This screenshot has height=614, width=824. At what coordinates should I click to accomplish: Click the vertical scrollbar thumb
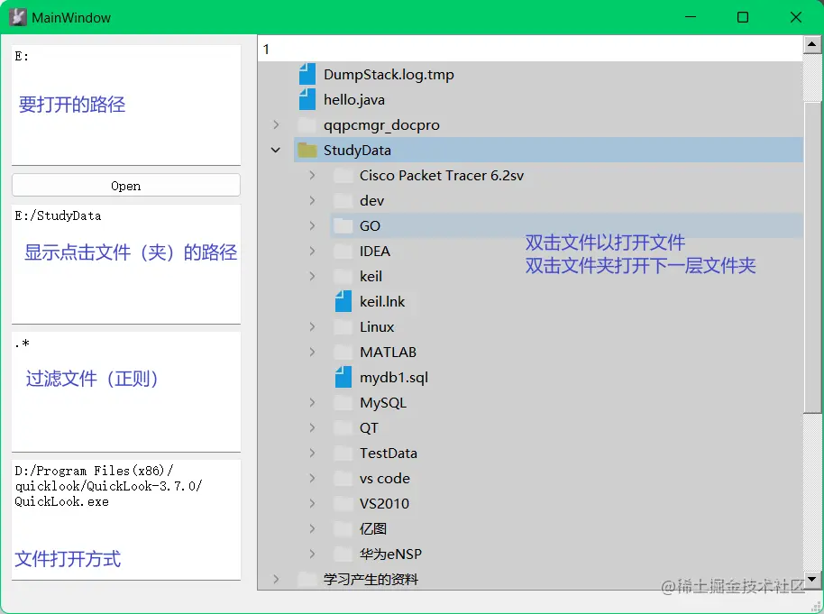[x=812, y=257]
